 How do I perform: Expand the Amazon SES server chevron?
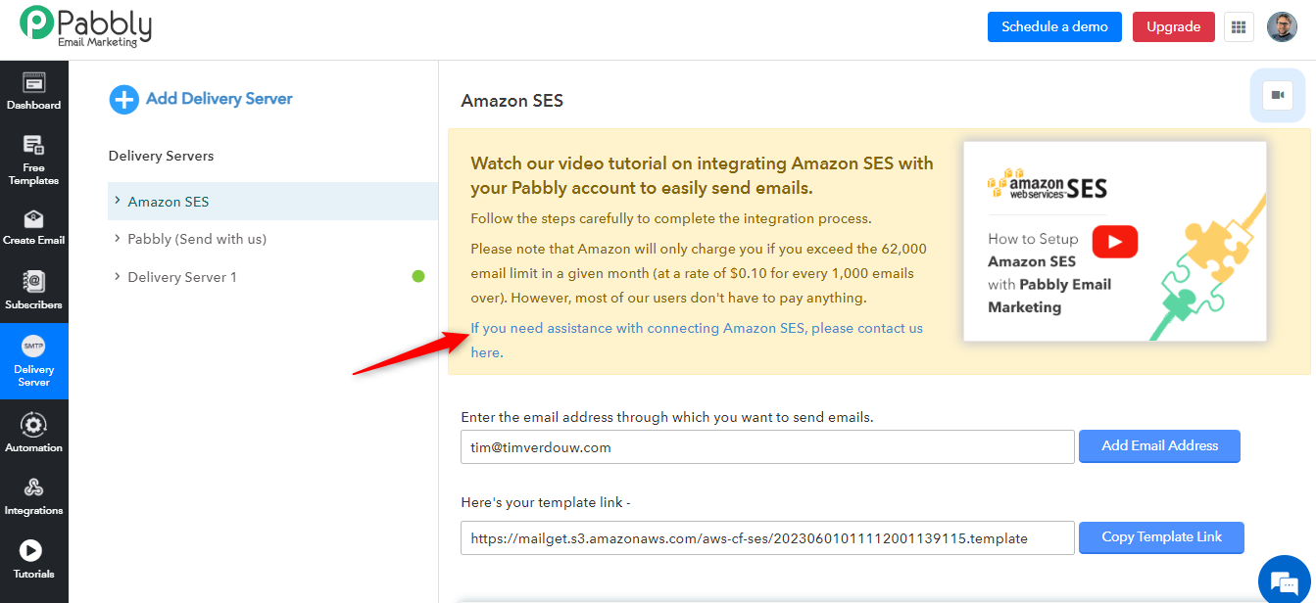(x=118, y=201)
